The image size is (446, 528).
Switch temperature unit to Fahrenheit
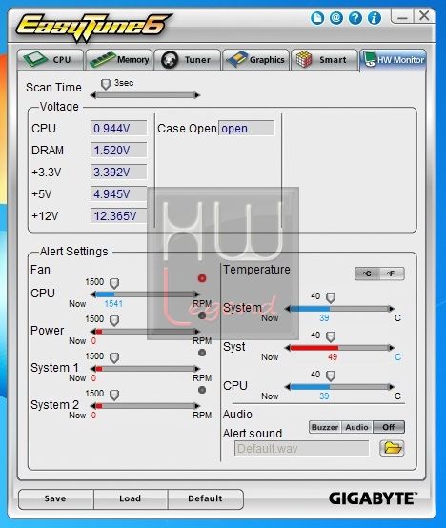tap(391, 274)
